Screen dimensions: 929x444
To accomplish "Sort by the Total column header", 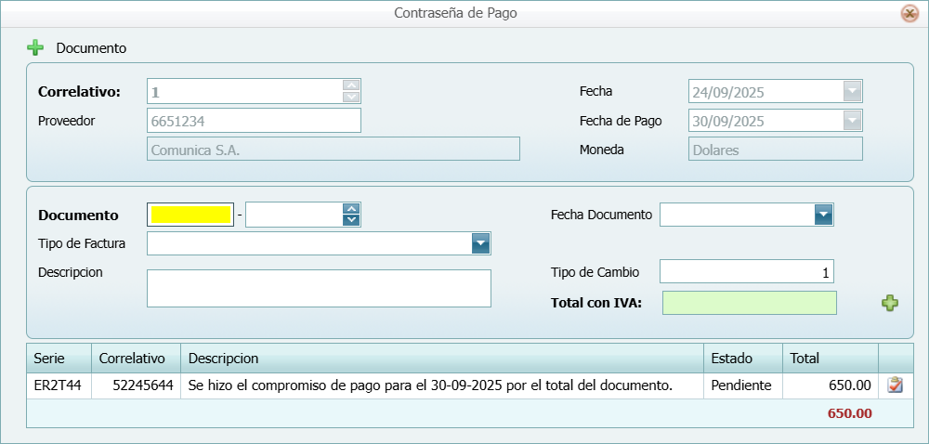I will pyautogui.click(x=830, y=359).
